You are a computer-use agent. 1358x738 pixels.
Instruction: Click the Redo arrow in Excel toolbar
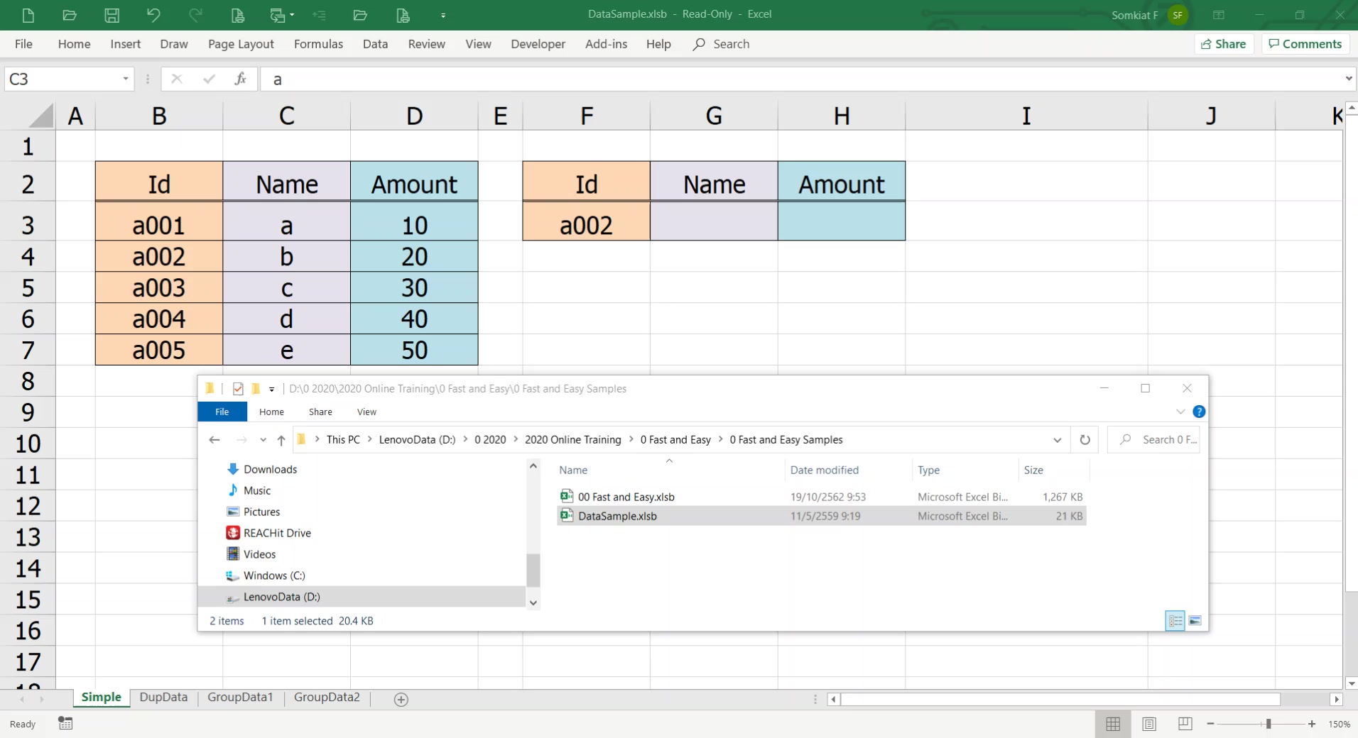pos(195,15)
